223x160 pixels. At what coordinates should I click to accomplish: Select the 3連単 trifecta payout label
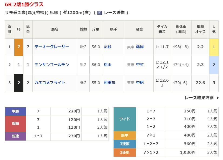pos(124,153)
